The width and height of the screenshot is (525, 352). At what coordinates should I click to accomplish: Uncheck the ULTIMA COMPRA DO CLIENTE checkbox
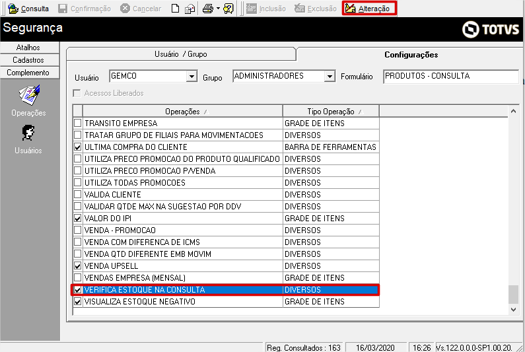78,147
